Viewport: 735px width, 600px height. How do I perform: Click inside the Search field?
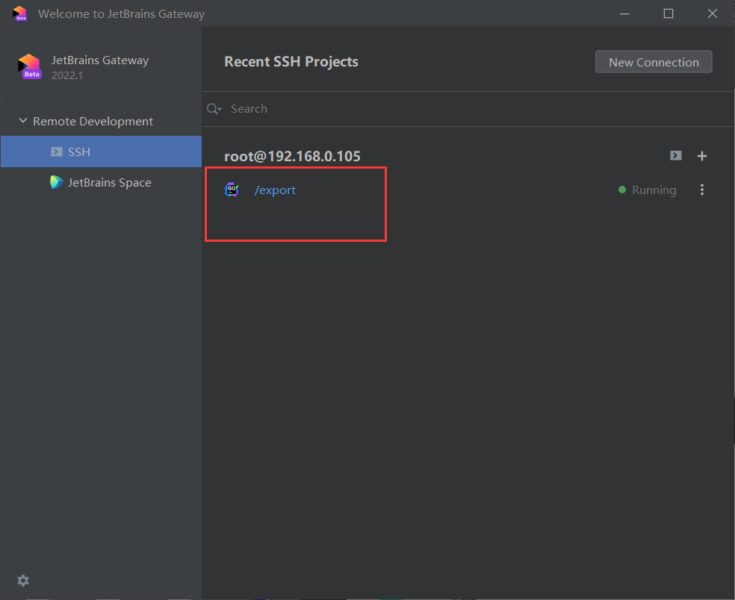(299, 108)
